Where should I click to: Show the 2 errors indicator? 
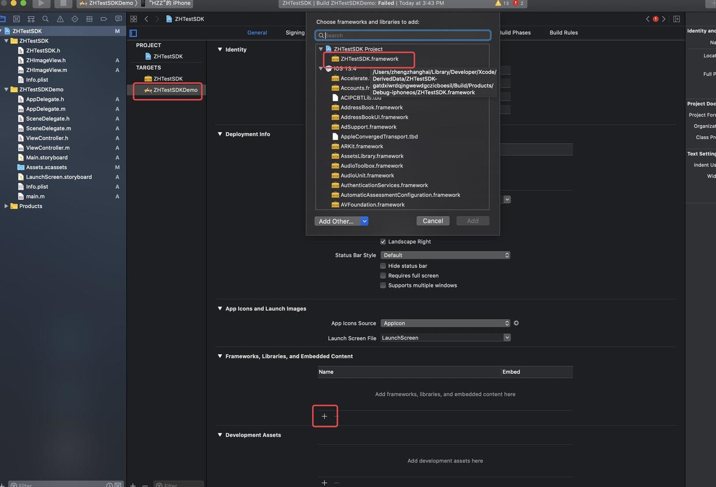[x=519, y=3]
